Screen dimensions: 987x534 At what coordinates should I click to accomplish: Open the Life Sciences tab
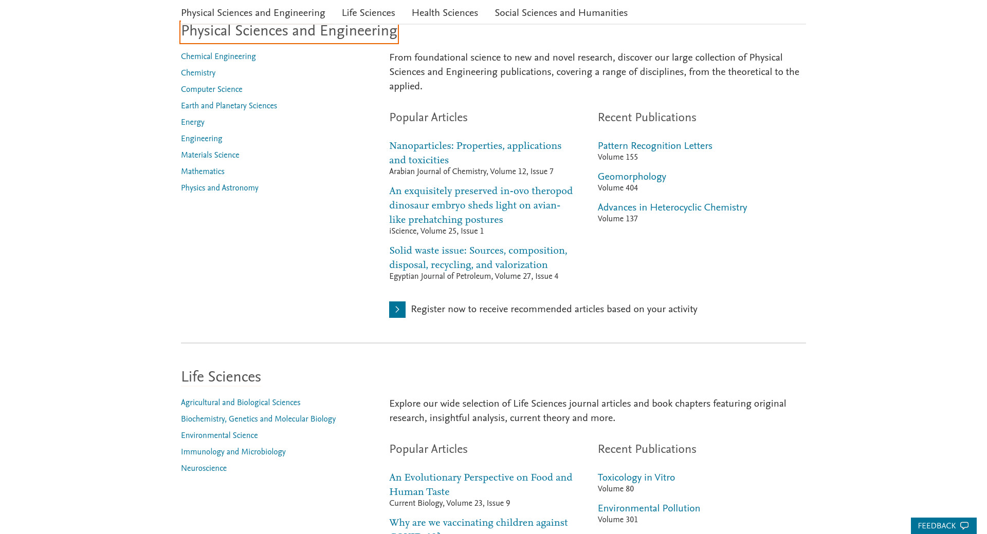click(x=368, y=13)
